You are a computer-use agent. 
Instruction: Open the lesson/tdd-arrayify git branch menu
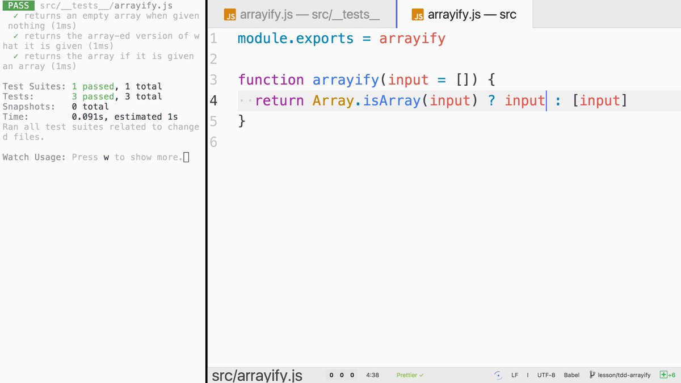click(620, 375)
